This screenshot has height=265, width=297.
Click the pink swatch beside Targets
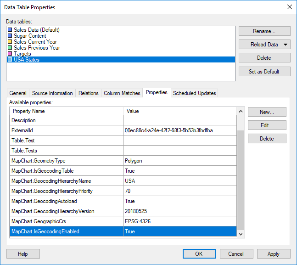click(10, 54)
